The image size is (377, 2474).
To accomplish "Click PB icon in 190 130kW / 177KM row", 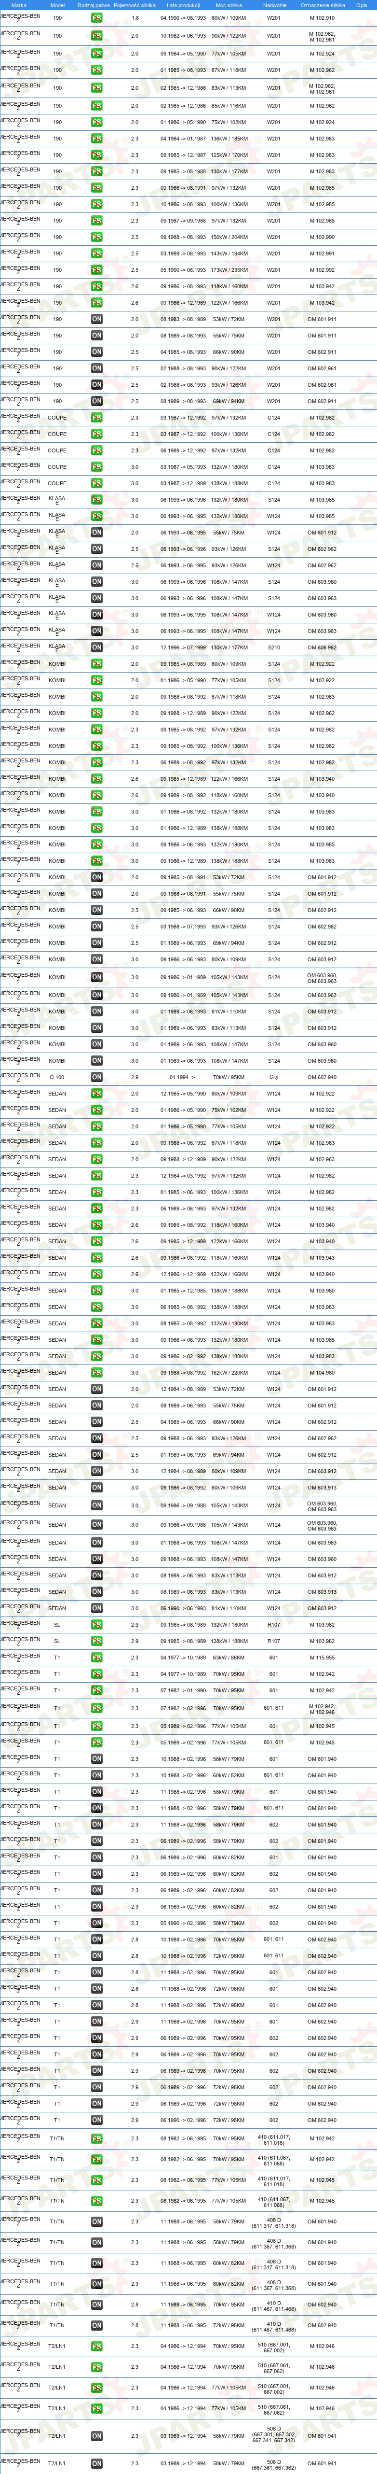I will [97, 172].
